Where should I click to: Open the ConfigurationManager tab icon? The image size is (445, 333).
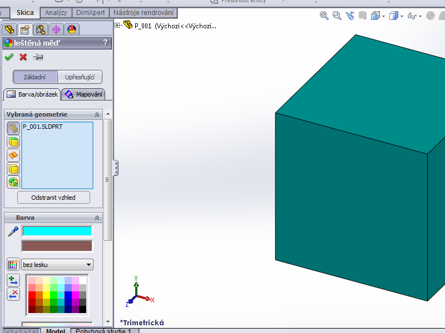[x=41, y=29]
